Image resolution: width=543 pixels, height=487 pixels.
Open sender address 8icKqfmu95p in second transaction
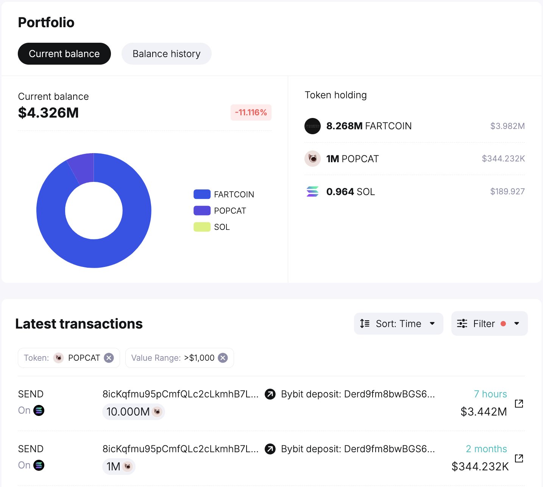(180, 449)
